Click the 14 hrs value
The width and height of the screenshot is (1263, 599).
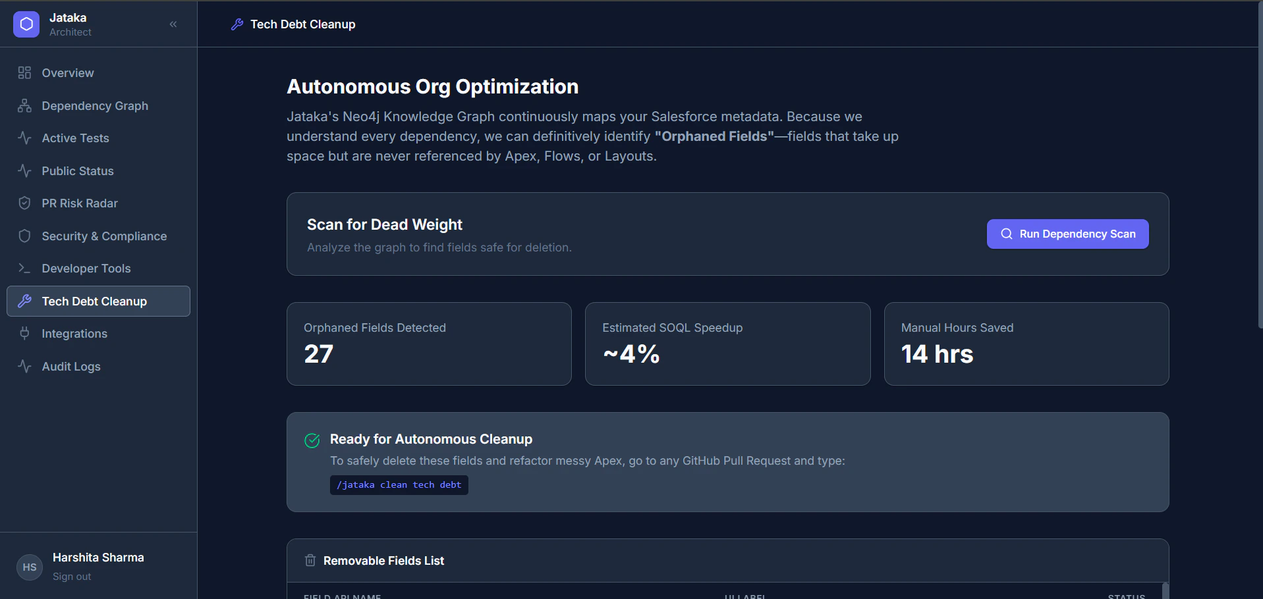[x=937, y=354]
